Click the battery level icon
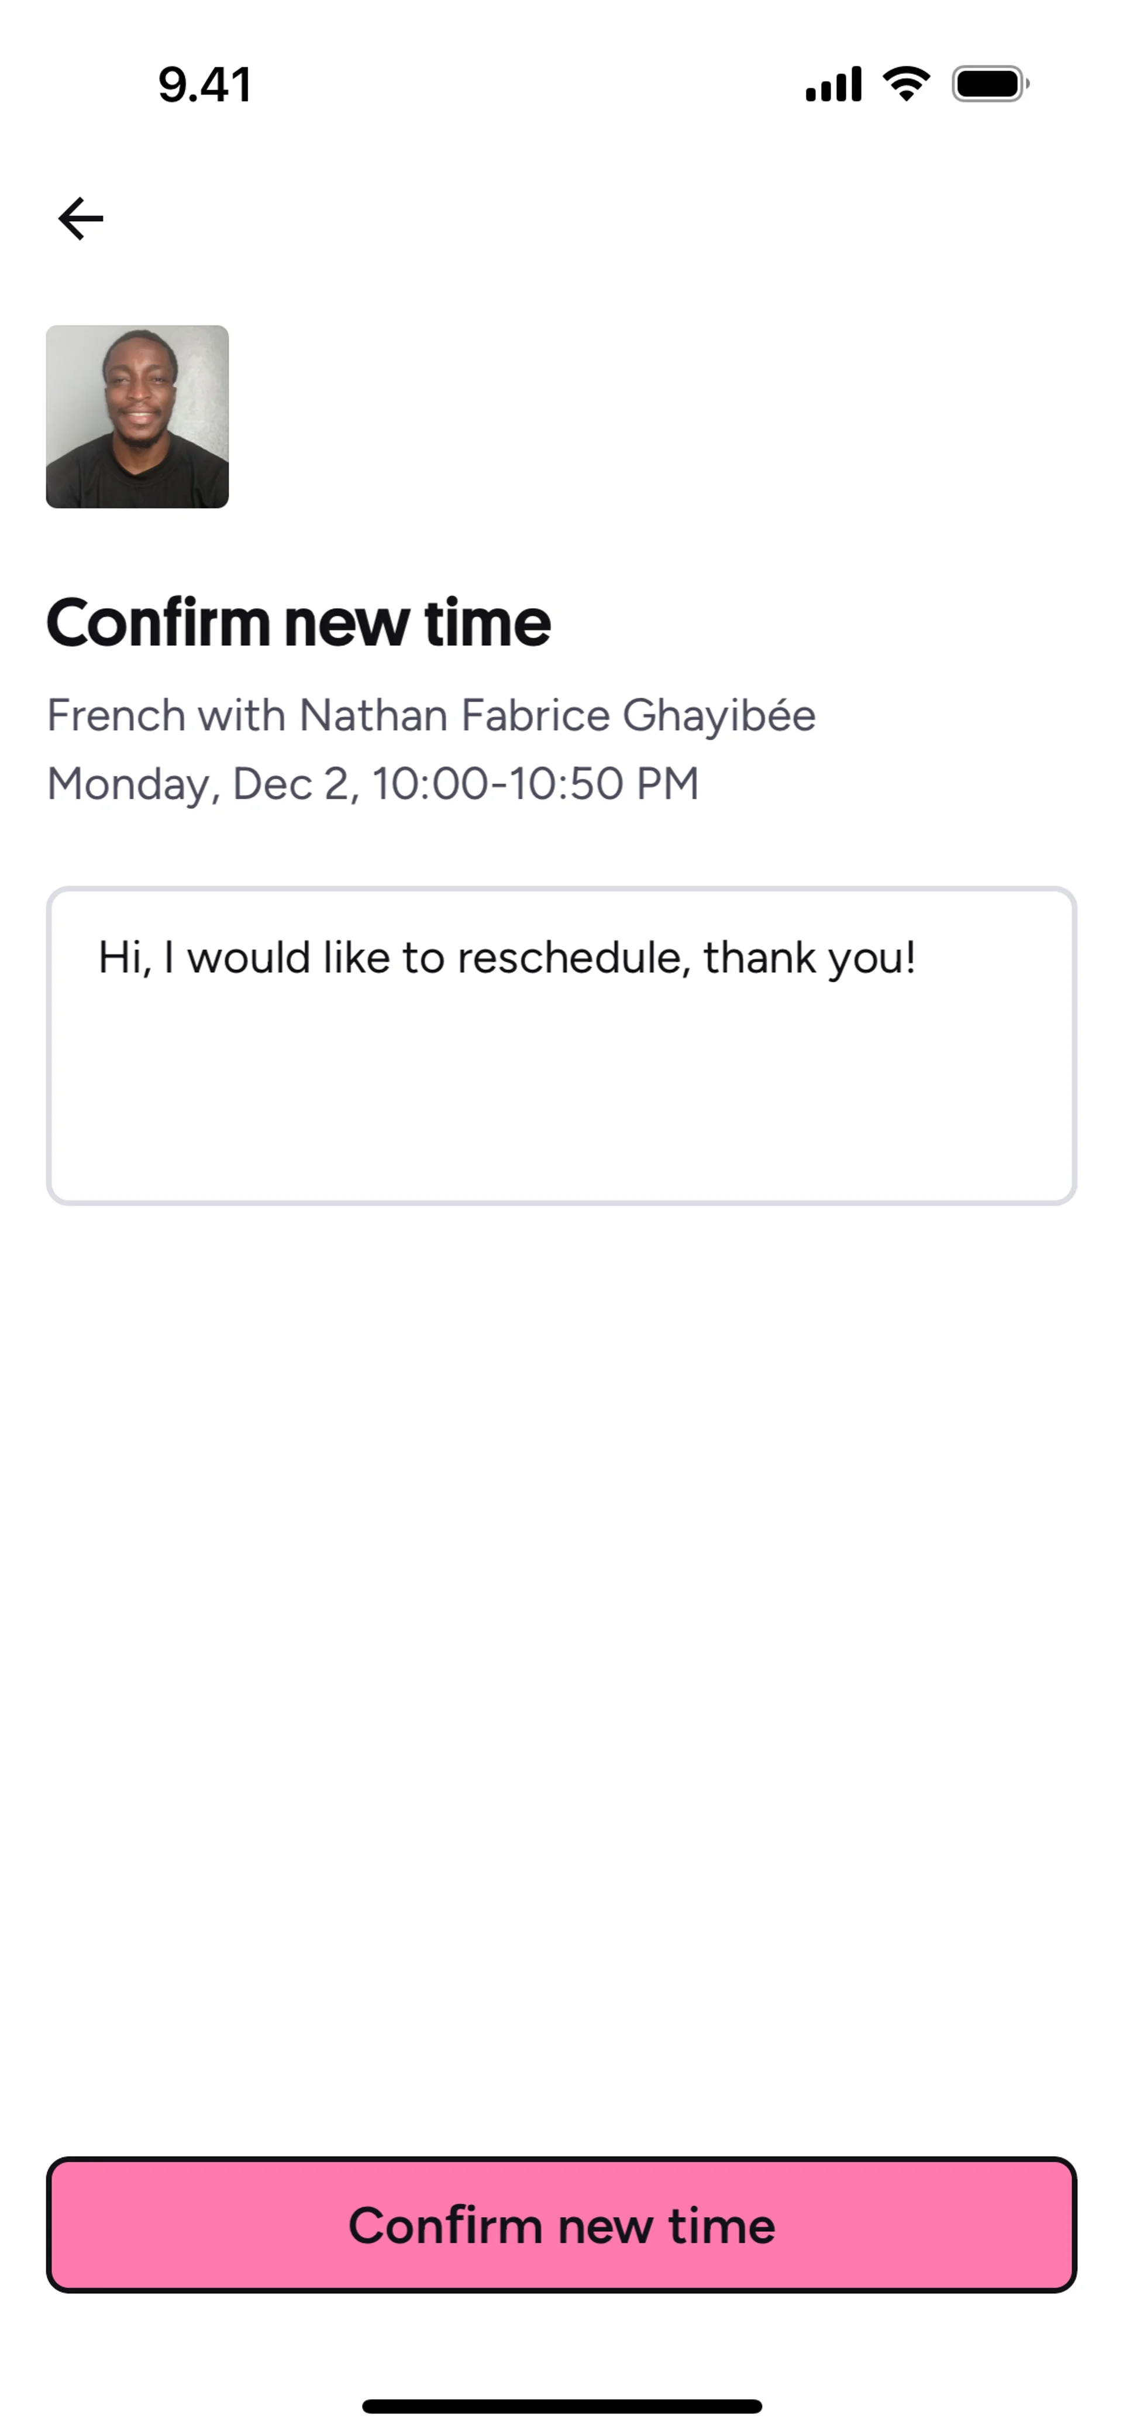 [990, 84]
